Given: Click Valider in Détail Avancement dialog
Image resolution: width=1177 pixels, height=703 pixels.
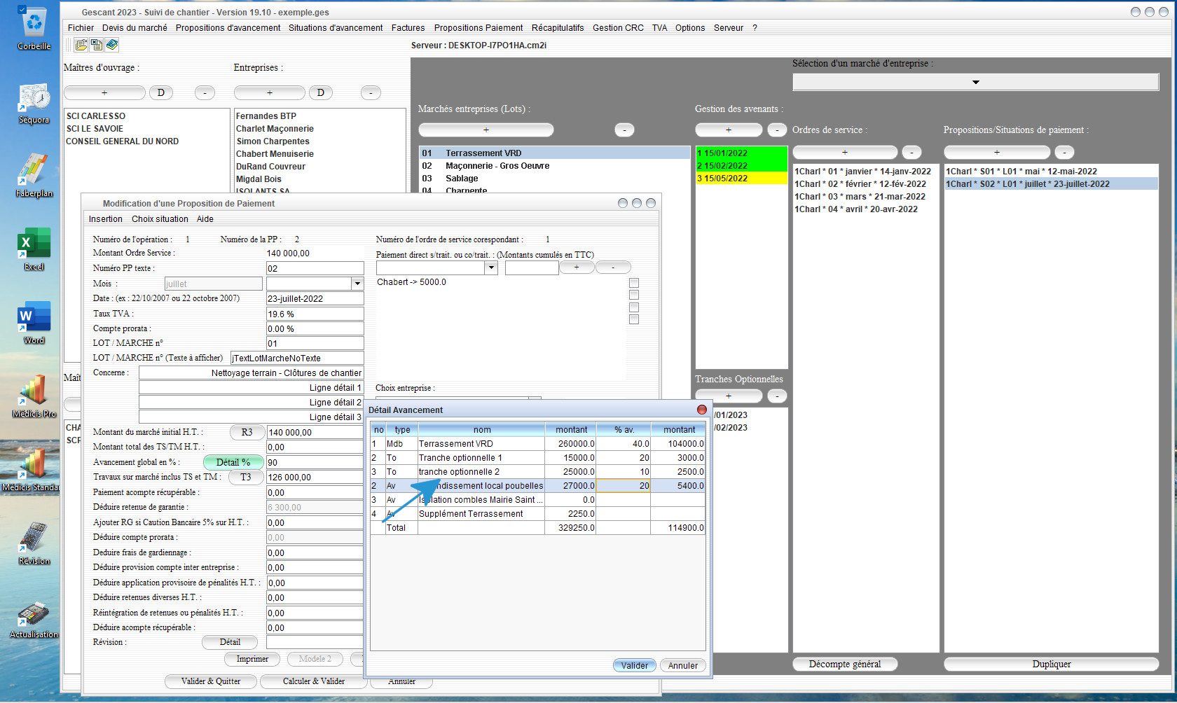Looking at the screenshot, I should click(x=635, y=665).
